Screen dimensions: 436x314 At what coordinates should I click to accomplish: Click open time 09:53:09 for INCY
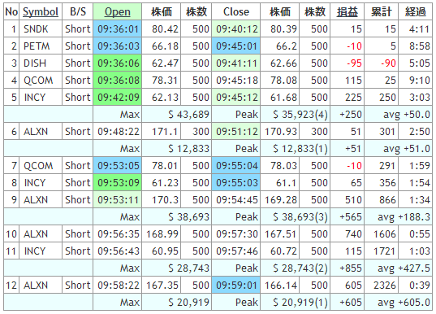click(118, 183)
